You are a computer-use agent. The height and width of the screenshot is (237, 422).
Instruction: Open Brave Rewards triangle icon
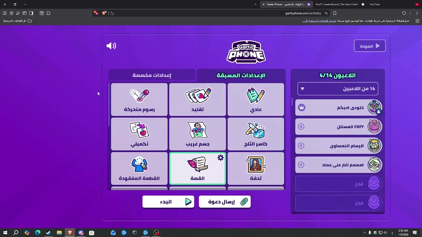(96, 13)
